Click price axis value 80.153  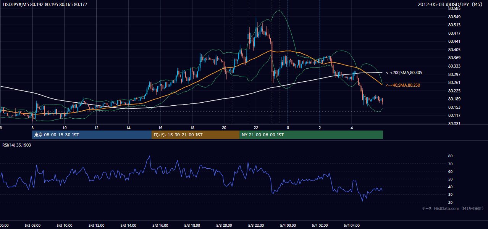click(454, 107)
